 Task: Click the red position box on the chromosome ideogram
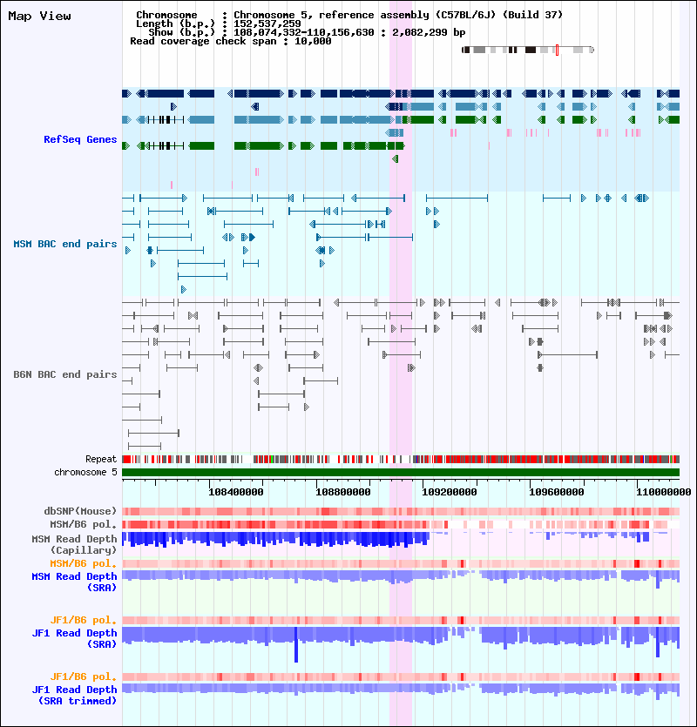point(557,50)
